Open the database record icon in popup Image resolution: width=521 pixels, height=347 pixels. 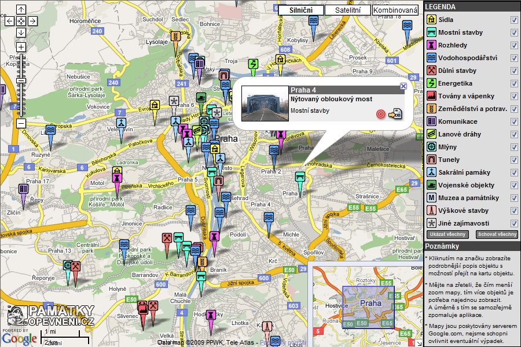coord(395,113)
